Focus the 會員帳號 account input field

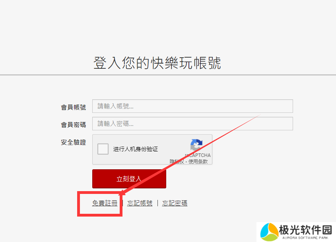(192, 106)
